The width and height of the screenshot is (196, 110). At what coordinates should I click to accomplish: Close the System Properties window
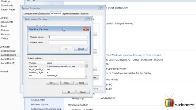coord(101,8)
